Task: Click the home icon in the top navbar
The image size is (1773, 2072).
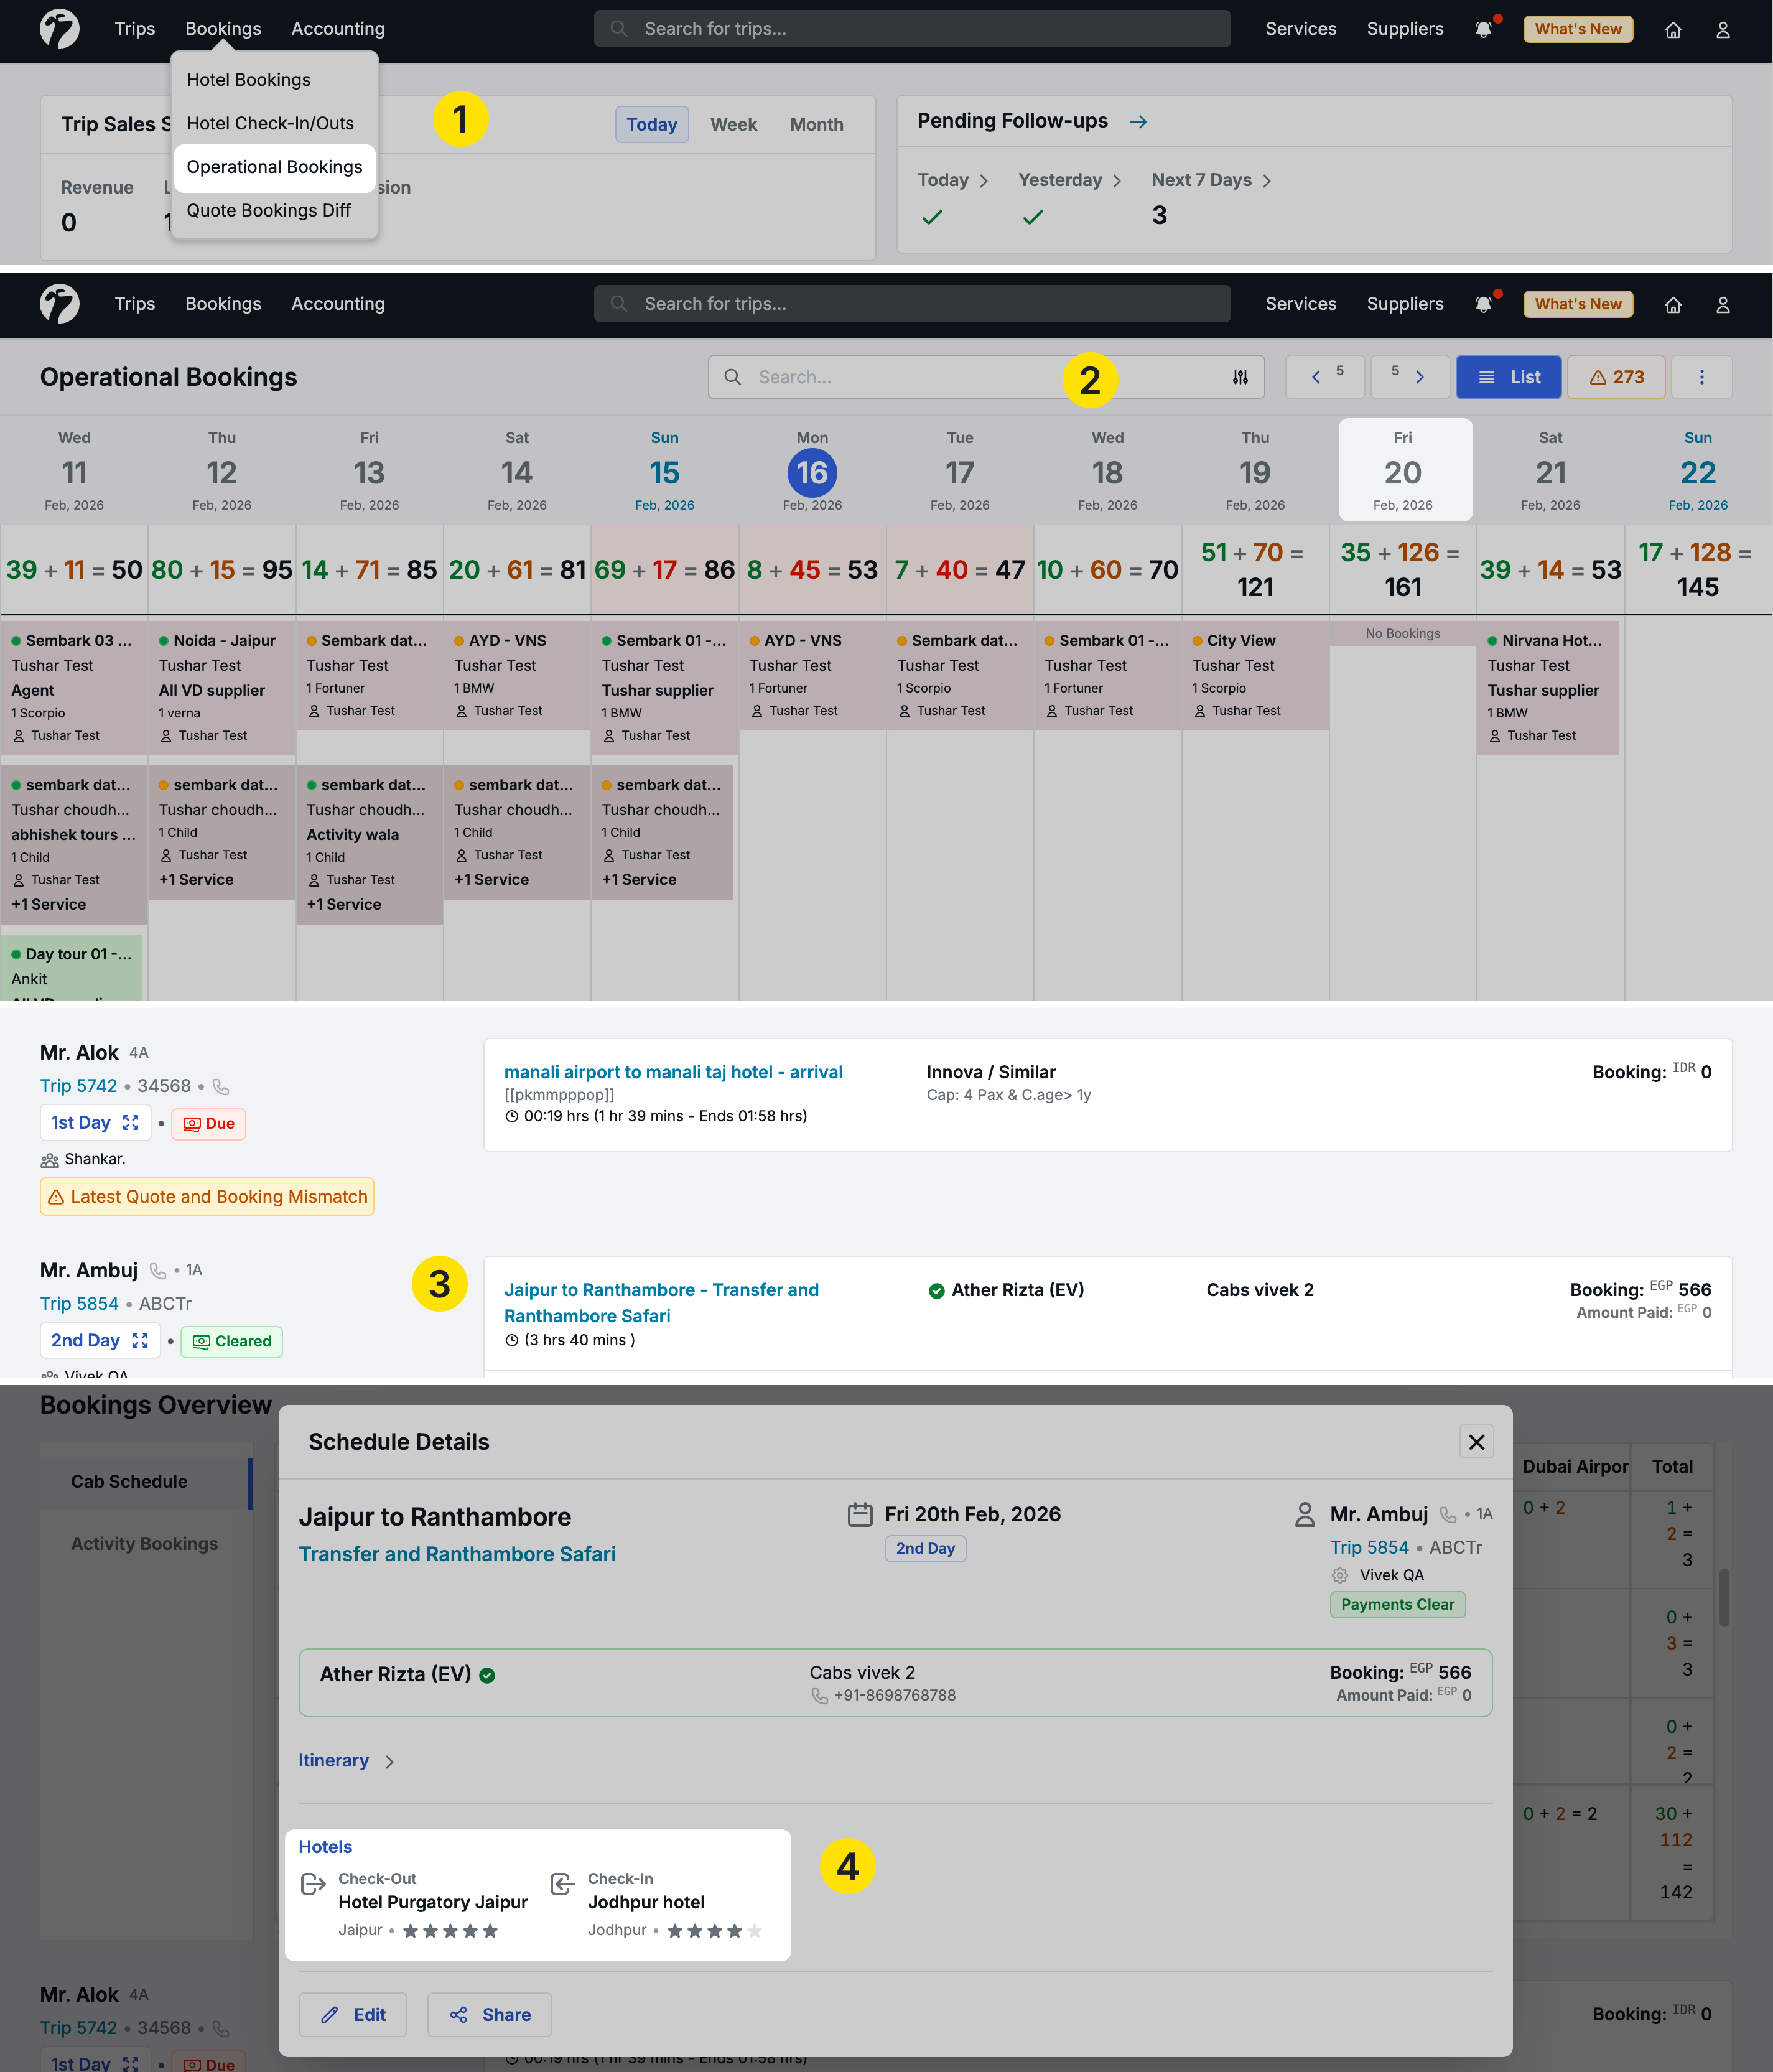Action: point(1673,30)
